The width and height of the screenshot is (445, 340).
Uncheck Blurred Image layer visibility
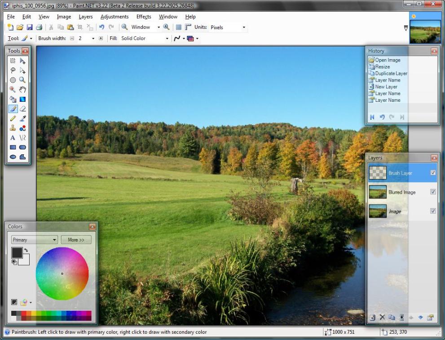(433, 192)
